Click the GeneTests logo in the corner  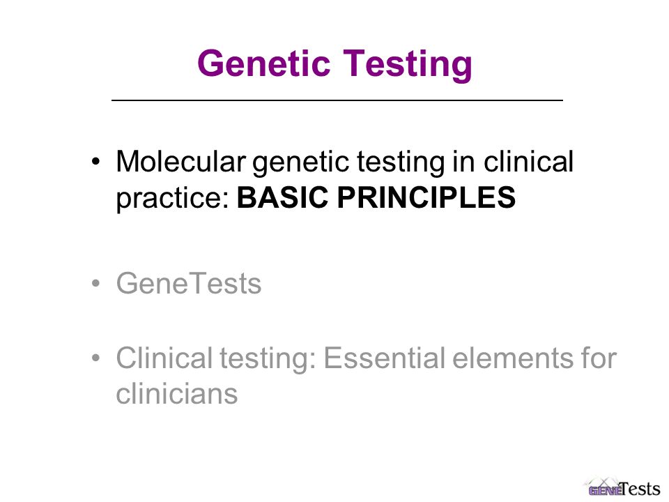point(621,486)
